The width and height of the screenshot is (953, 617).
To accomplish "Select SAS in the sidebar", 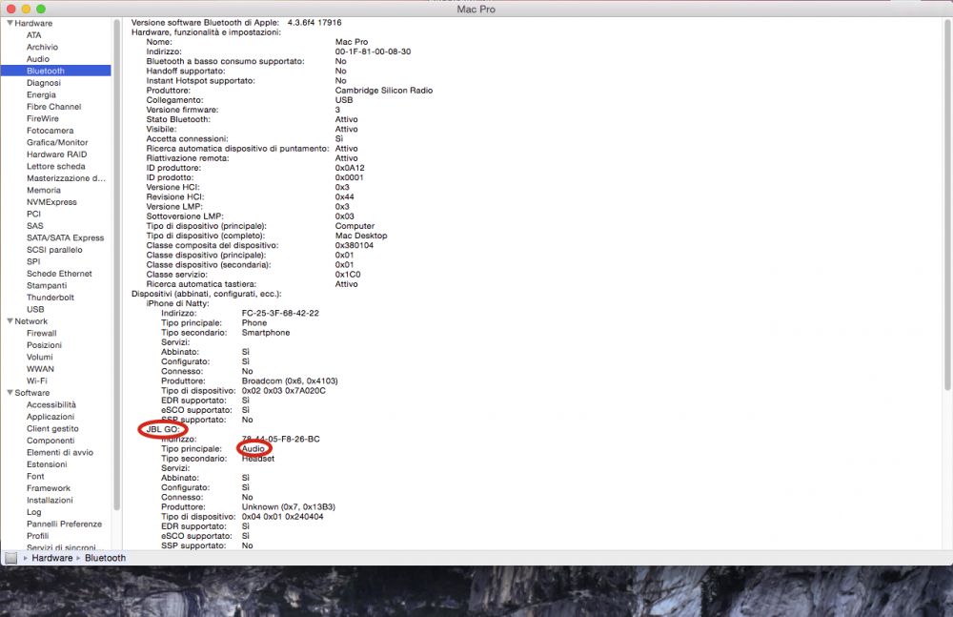I will [x=34, y=226].
